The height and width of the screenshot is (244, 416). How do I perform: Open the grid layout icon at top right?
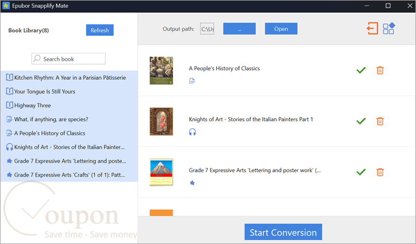(x=389, y=28)
